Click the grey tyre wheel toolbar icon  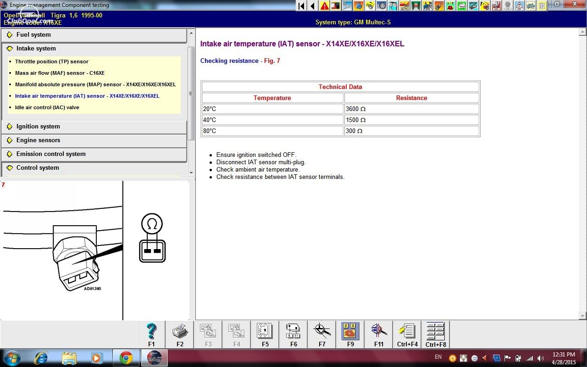(x=382, y=6)
